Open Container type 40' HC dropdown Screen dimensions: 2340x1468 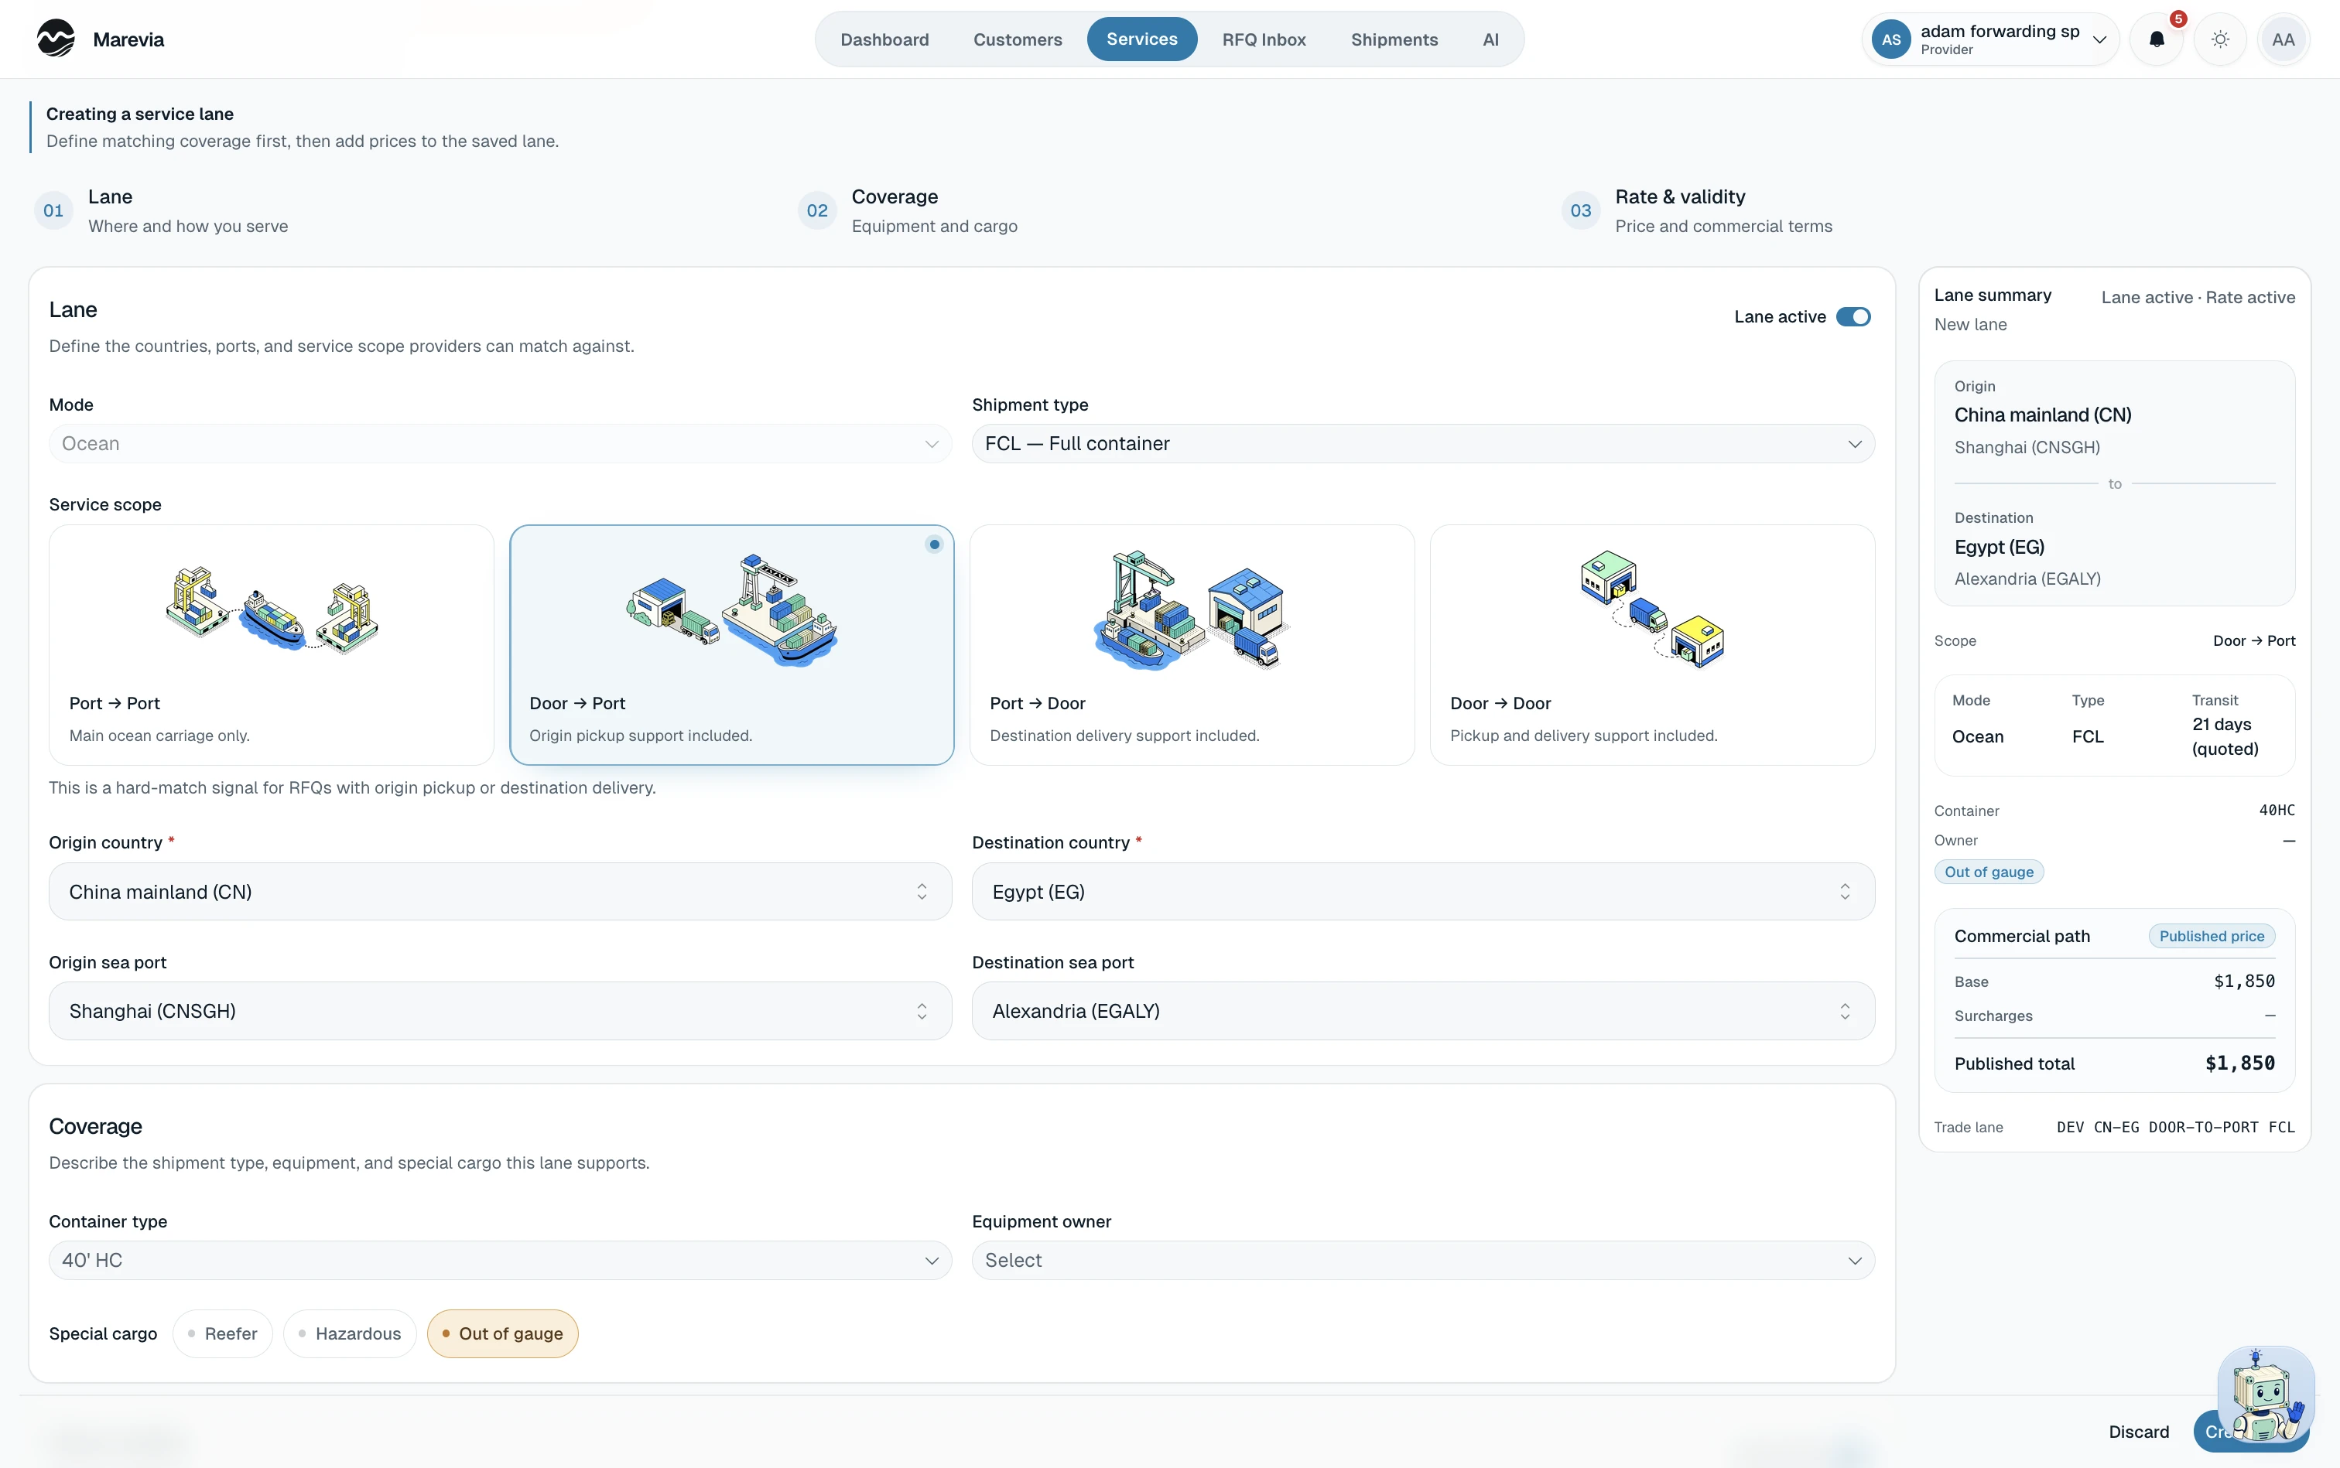click(x=500, y=1260)
